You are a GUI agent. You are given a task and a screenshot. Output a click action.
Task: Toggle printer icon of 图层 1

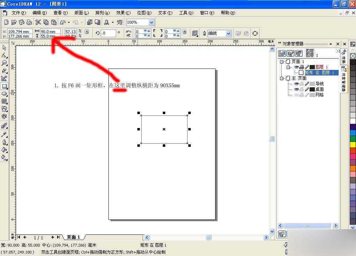pos(302,67)
